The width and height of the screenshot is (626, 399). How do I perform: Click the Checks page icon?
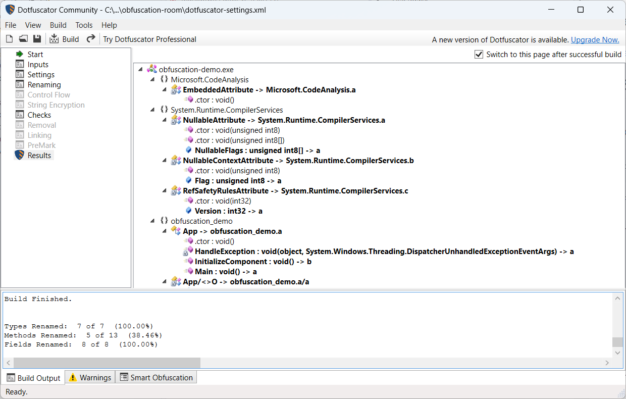coord(20,115)
